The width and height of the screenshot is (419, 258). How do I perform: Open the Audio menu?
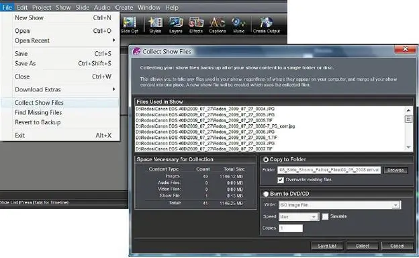tap(102, 7)
